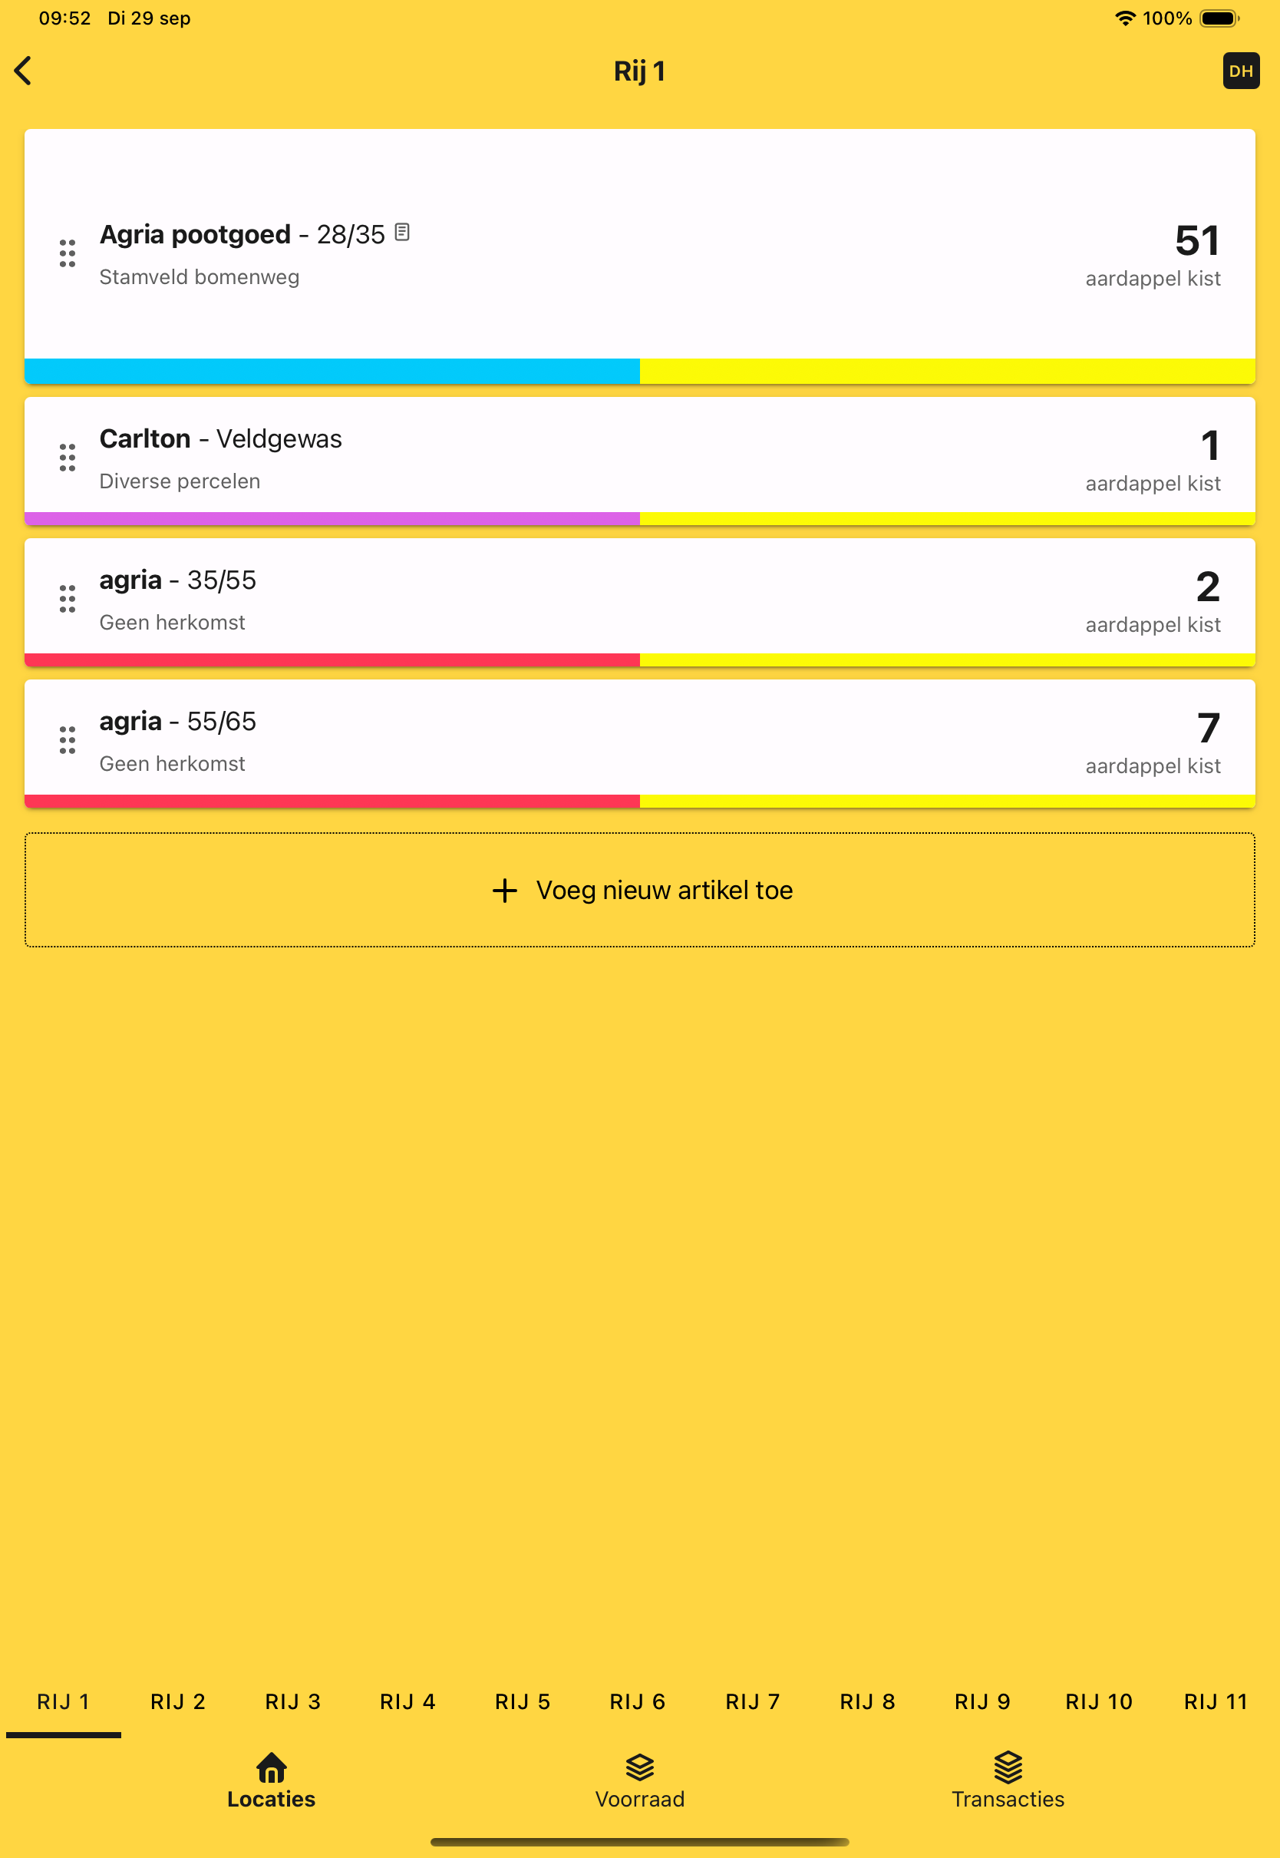This screenshot has width=1280, height=1858.
Task: Tap drag handle of agria 35/55 item
Action: click(x=68, y=598)
